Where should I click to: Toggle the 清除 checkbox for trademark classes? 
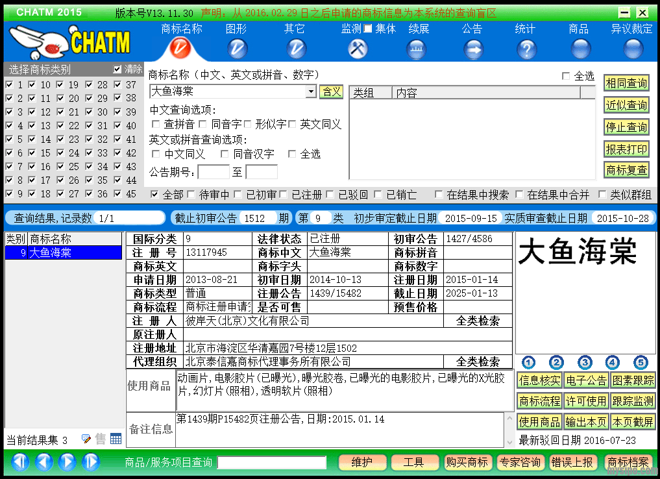117,69
